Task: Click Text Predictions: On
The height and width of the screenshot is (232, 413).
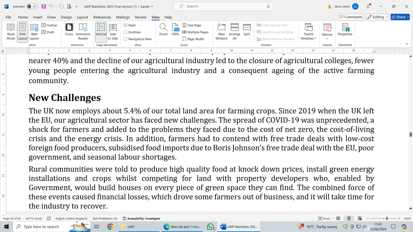Action: [105, 218]
